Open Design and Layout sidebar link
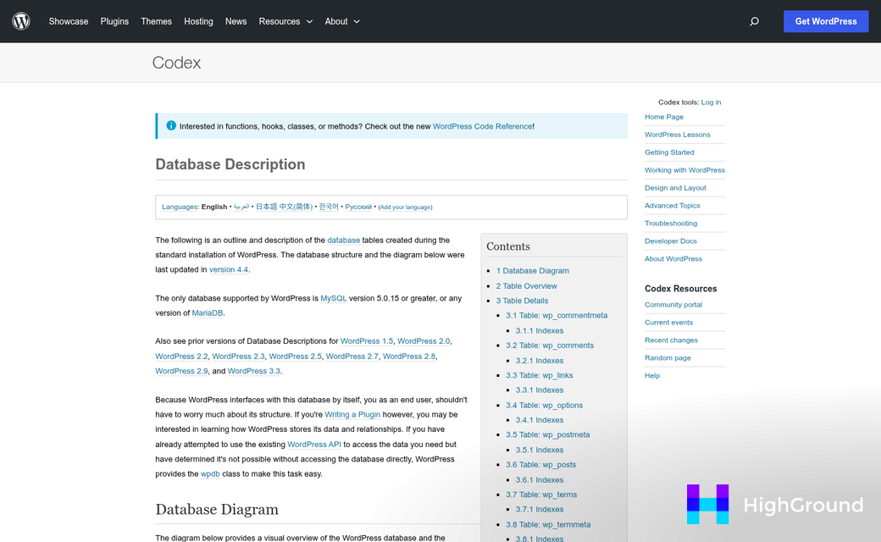881x542 pixels. tap(675, 188)
